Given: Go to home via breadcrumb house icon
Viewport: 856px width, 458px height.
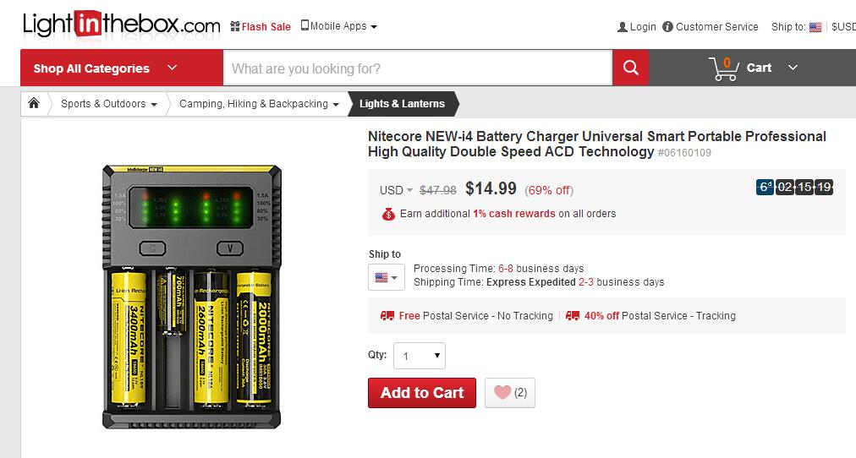Looking at the screenshot, I should [34, 103].
